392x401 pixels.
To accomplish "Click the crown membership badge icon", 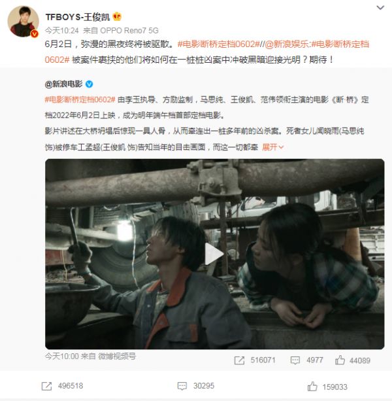I will tap(117, 16).
